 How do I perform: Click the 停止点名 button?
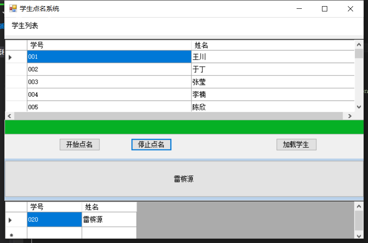tap(152, 144)
